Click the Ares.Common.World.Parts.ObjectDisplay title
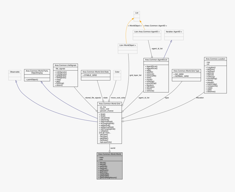 [x=37, y=72]
